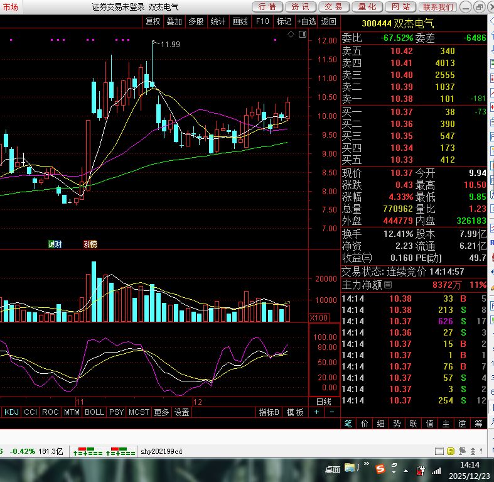Click the status bar double-arrow up icon
The height and width of the screenshot is (482, 494).
point(473,451)
